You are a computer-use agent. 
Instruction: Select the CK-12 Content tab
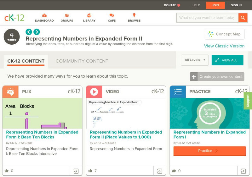click(26, 61)
